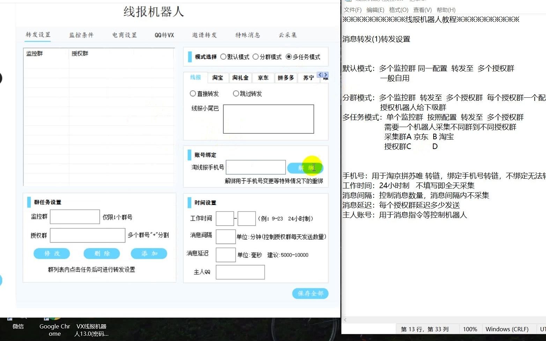Viewport: 546px width, 341px height.
Task: Click the 线报小尾巴 text area
Action: click(268, 119)
